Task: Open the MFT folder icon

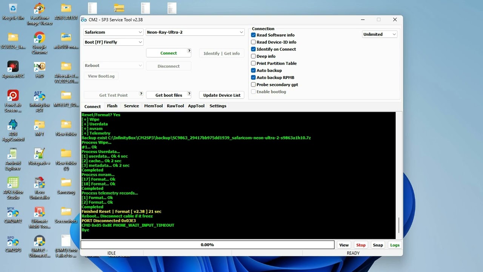Action: tap(39, 128)
